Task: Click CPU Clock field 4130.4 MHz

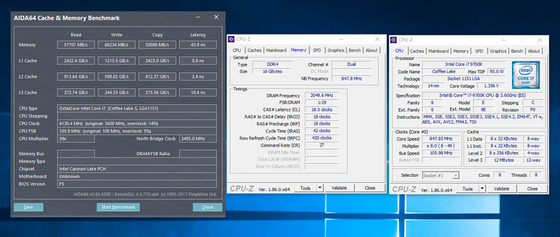Action: tap(137, 123)
